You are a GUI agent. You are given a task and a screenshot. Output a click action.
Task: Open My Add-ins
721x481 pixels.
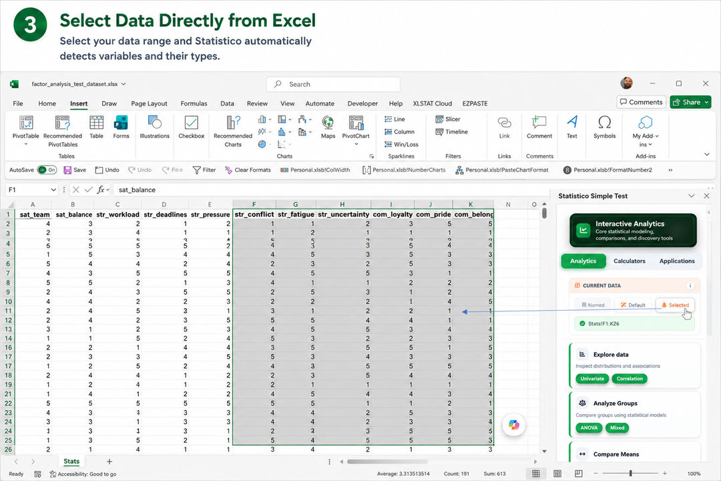pos(646,130)
